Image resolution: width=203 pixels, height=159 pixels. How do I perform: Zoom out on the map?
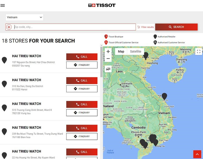(x=108, y=59)
